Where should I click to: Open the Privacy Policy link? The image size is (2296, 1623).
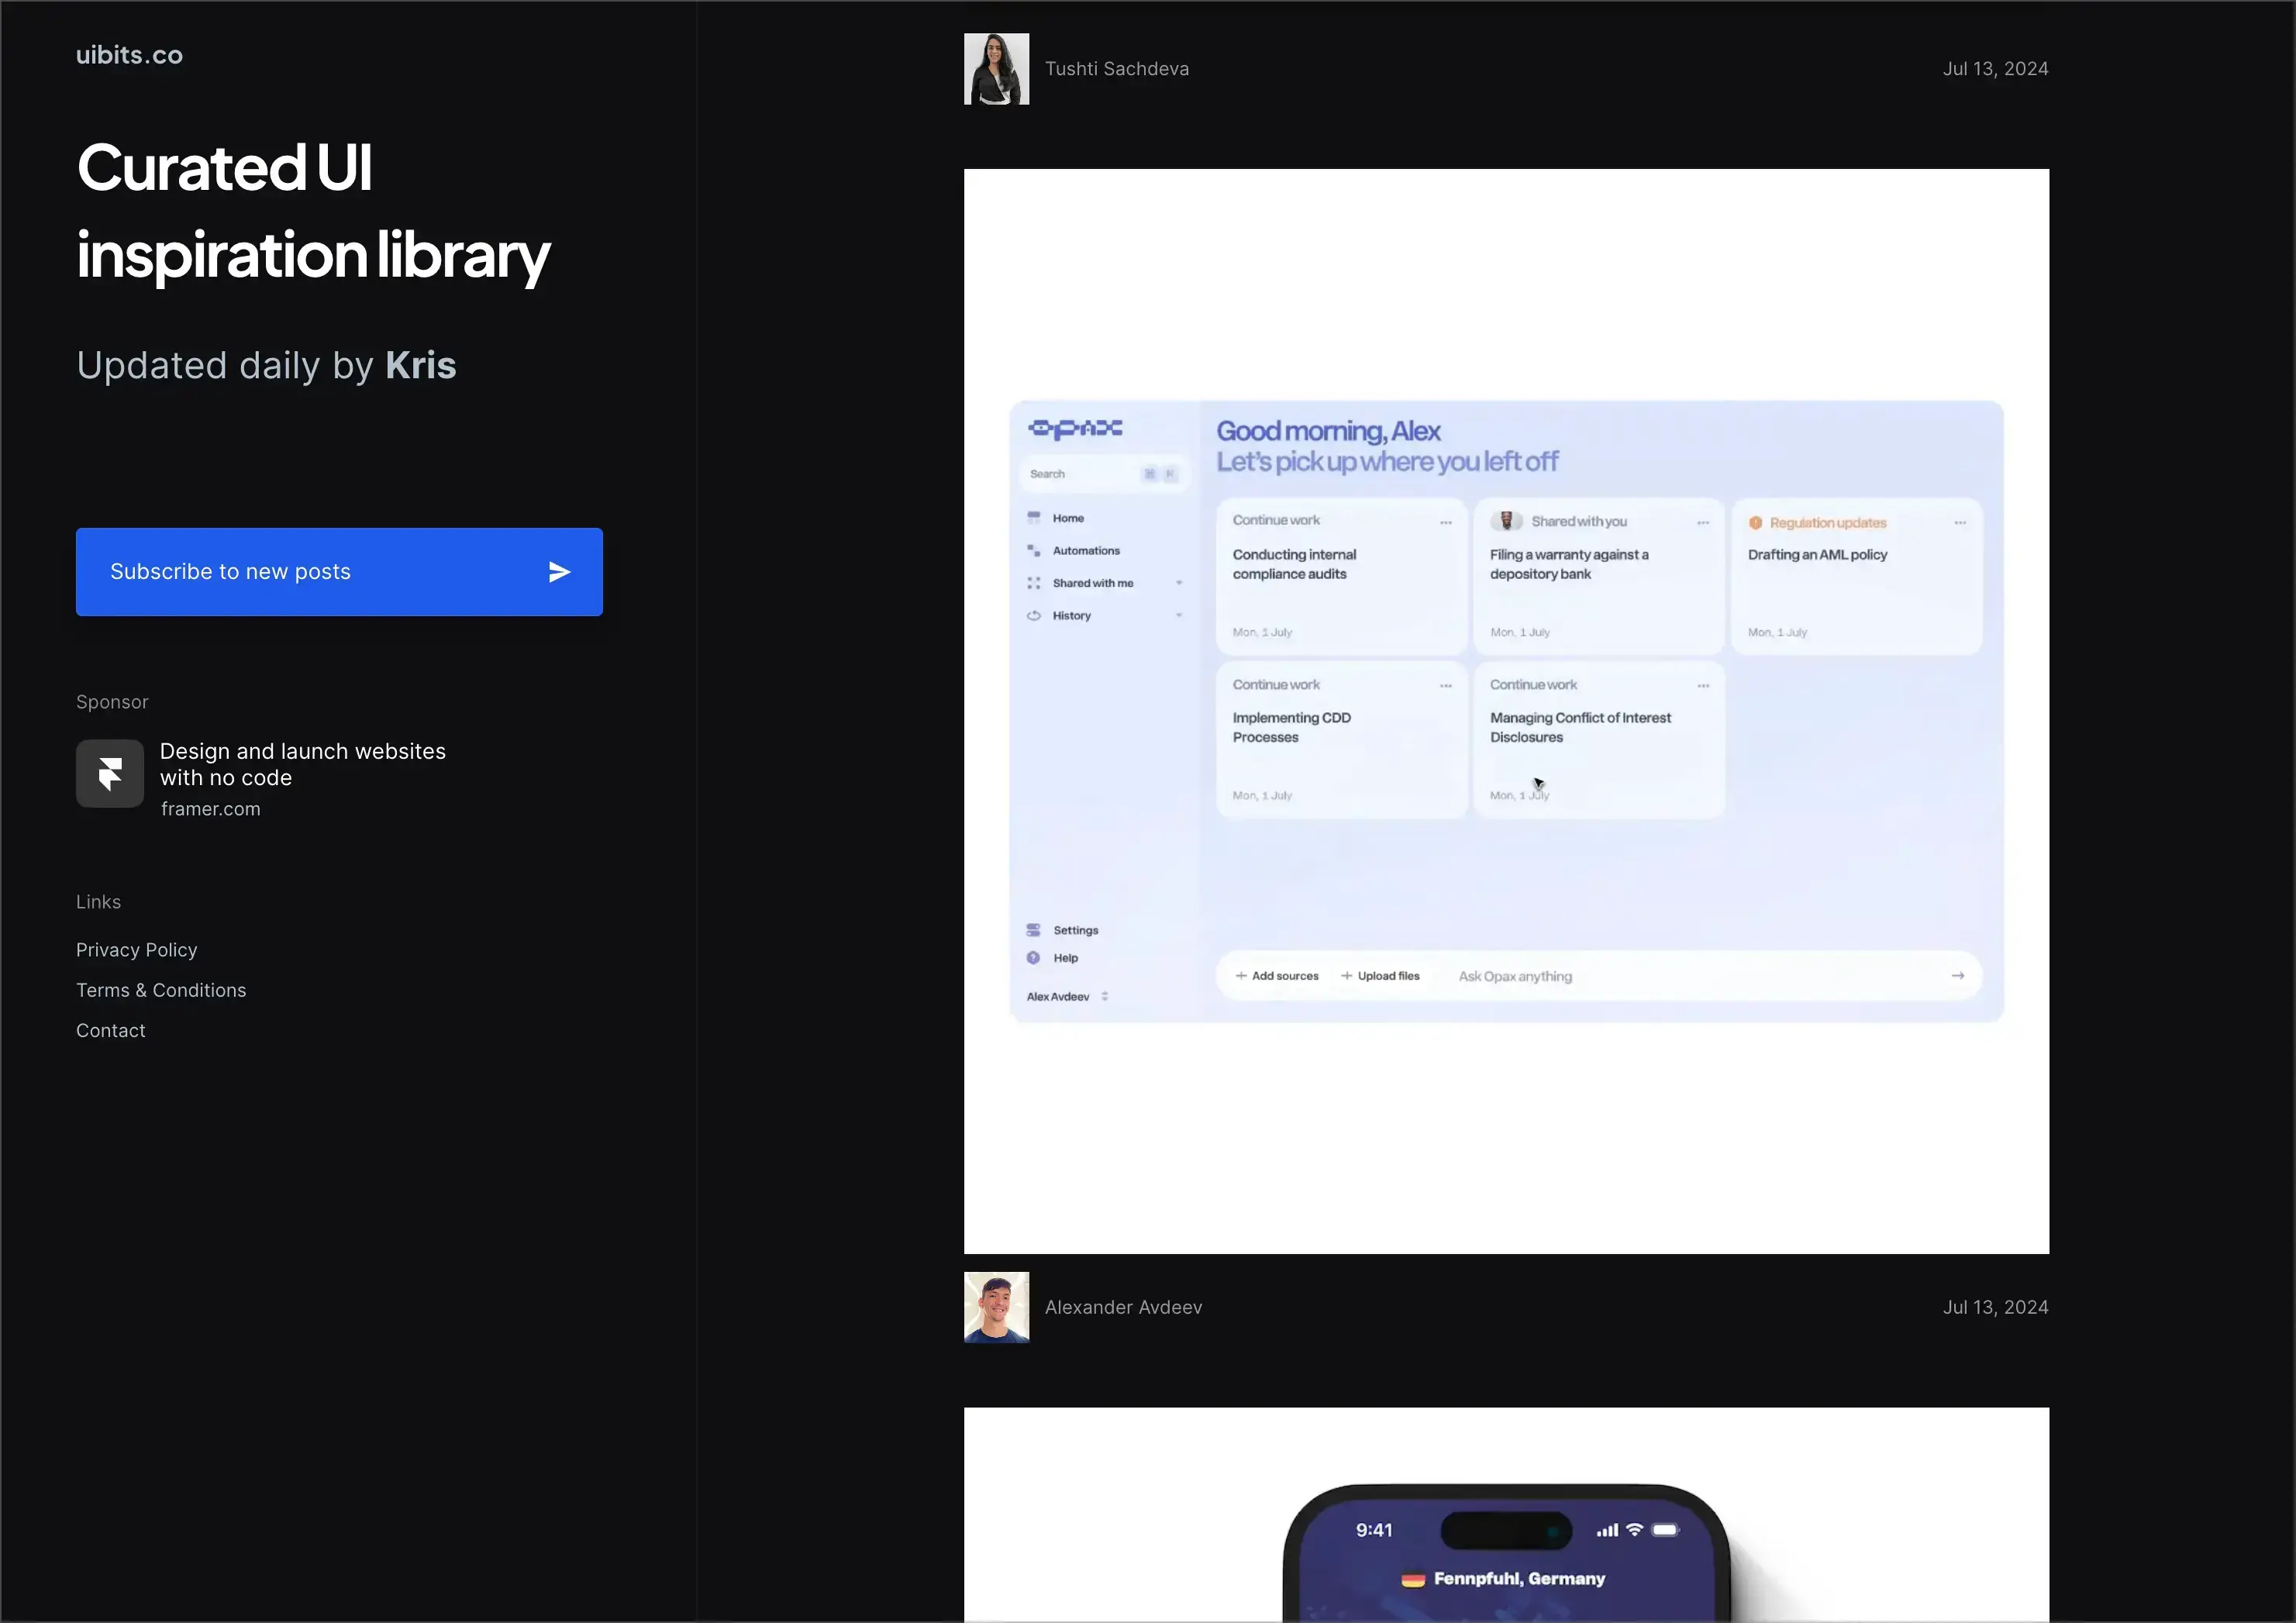click(x=137, y=950)
